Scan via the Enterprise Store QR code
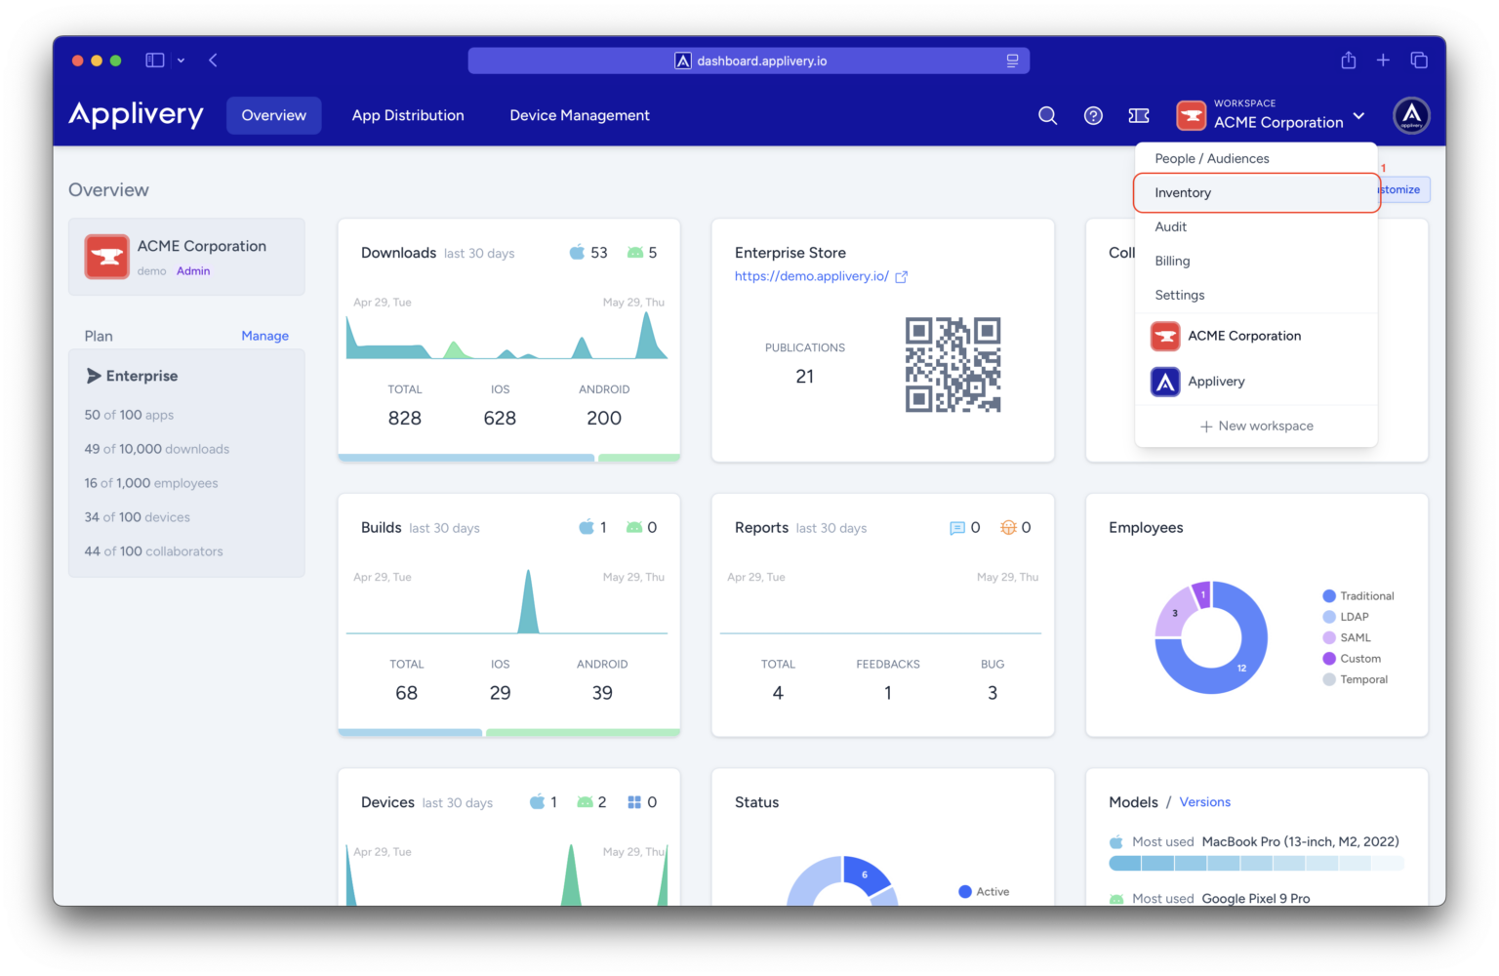 point(953,367)
